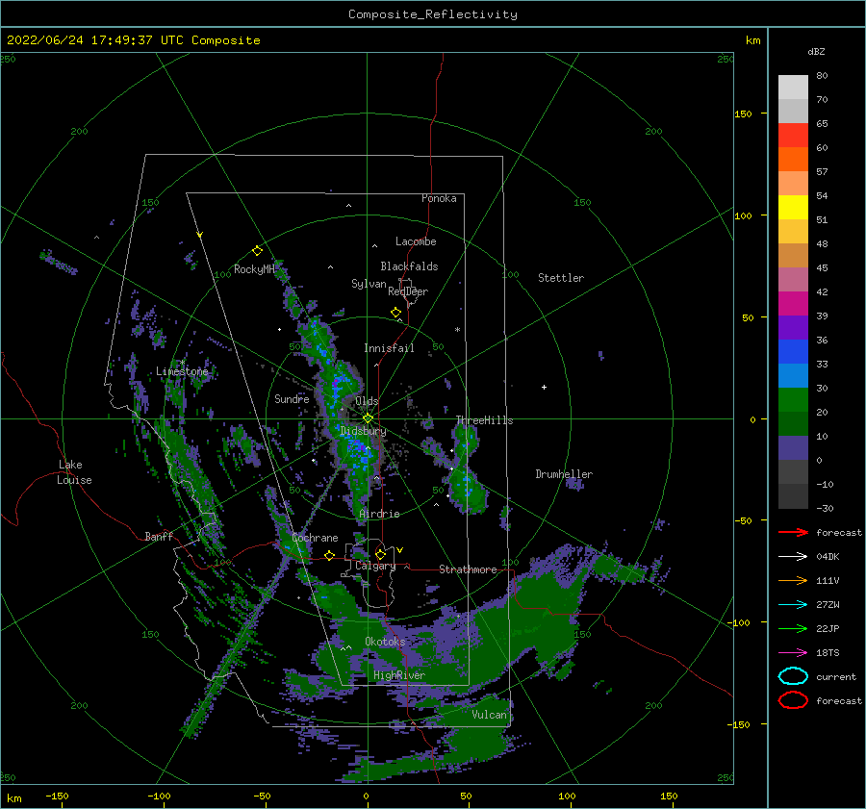Click the cyan 'current' ellipse icon

pos(793,676)
